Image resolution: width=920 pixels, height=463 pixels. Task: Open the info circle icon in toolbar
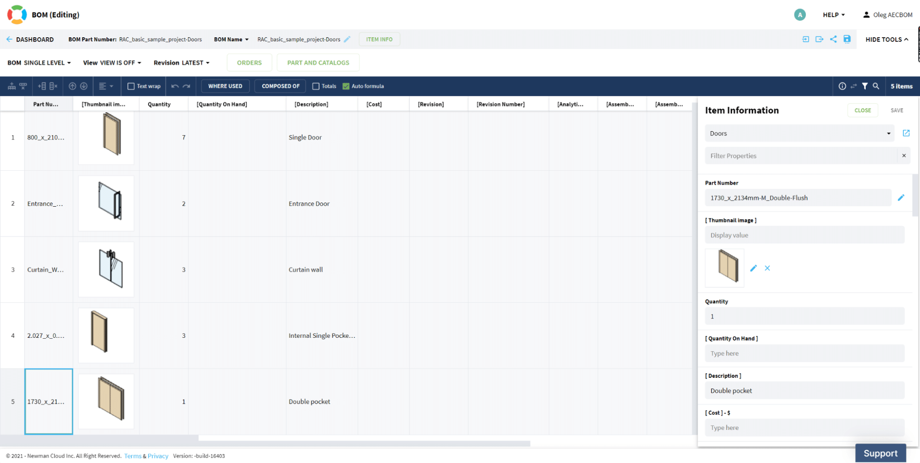(x=842, y=86)
